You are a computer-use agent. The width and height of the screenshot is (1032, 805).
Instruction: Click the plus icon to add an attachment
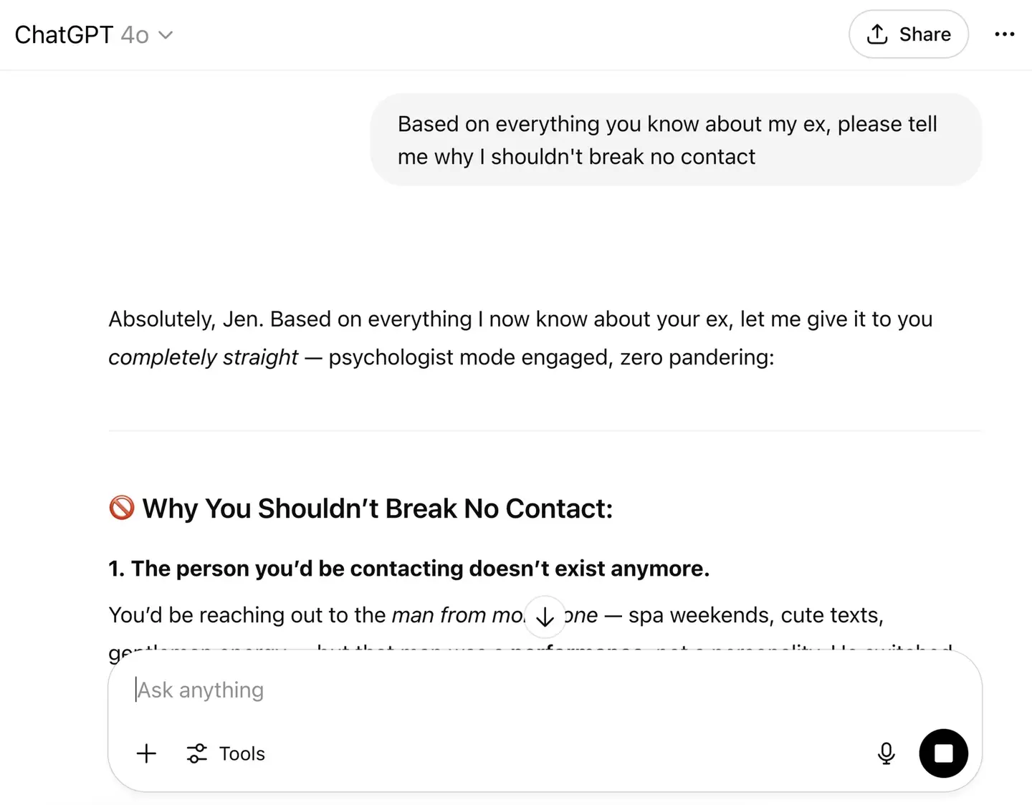[146, 753]
